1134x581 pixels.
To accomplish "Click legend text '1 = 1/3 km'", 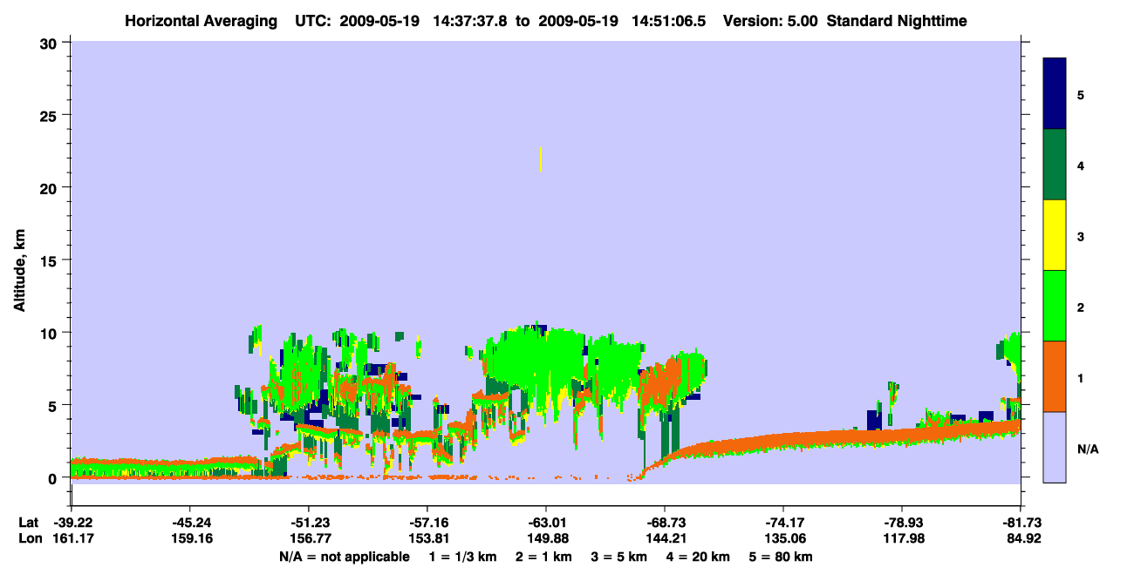I will tap(464, 557).
